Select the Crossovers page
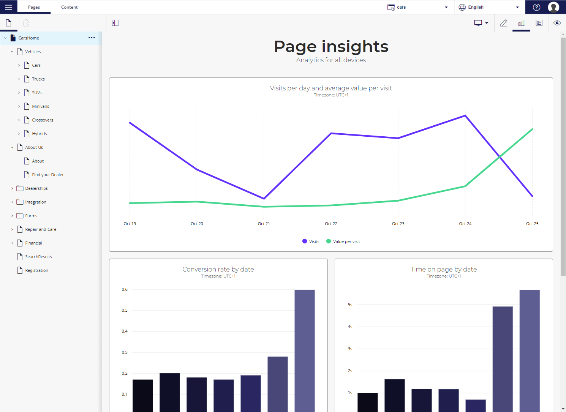The width and height of the screenshot is (566, 412). click(43, 120)
